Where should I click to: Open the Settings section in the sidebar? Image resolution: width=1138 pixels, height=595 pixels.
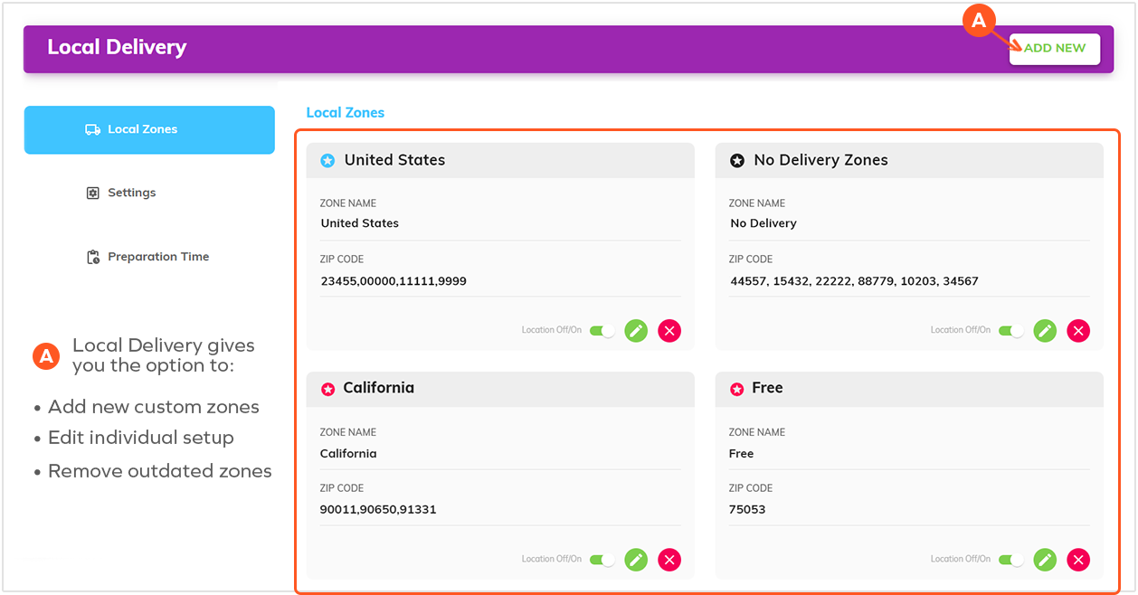coord(131,192)
